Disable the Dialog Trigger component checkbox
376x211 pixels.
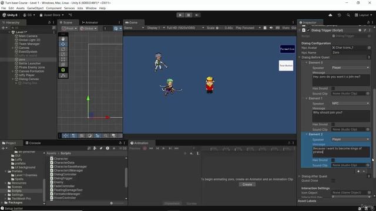pyautogui.click(x=308, y=30)
